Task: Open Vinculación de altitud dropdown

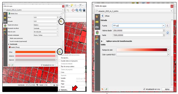Action: (x=46, y=28)
